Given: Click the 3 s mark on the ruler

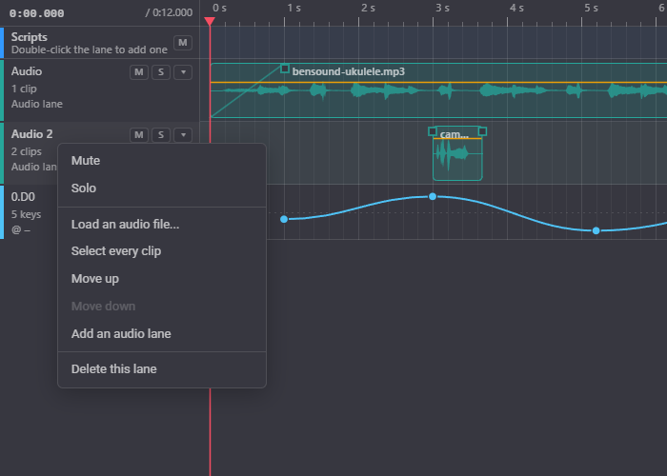Looking at the screenshot, I should pyautogui.click(x=442, y=8).
